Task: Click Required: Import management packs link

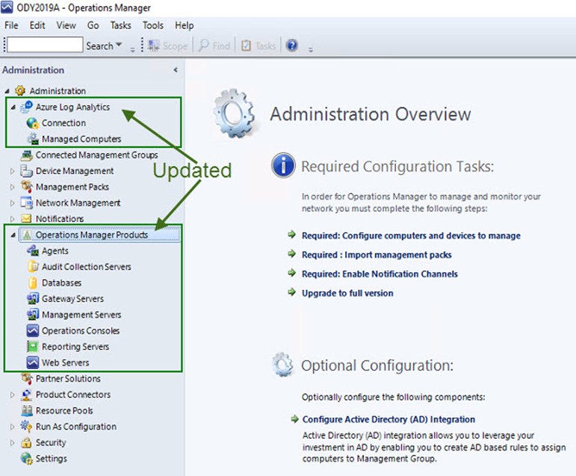Action: [x=377, y=255]
